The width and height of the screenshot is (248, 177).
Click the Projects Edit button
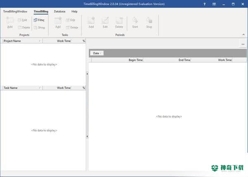pyautogui.click(x=22, y=20)
